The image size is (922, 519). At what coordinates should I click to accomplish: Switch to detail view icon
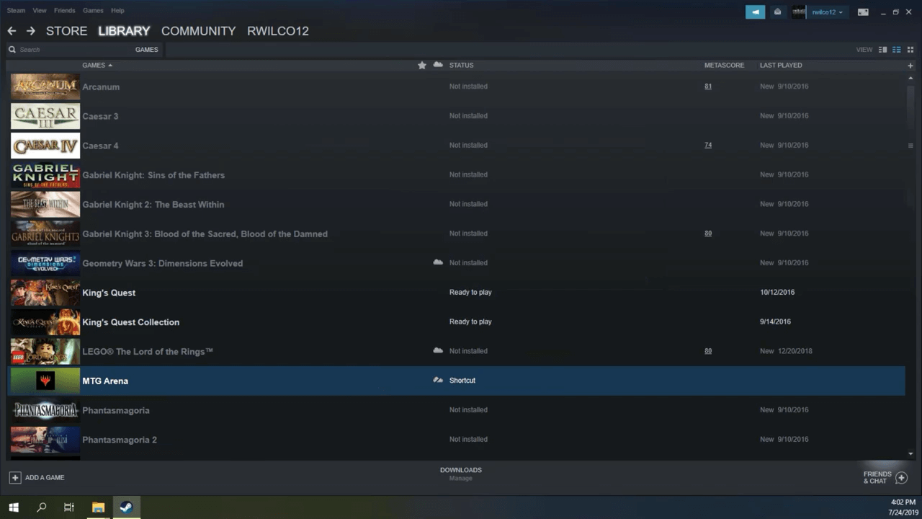tap(882, 50)
